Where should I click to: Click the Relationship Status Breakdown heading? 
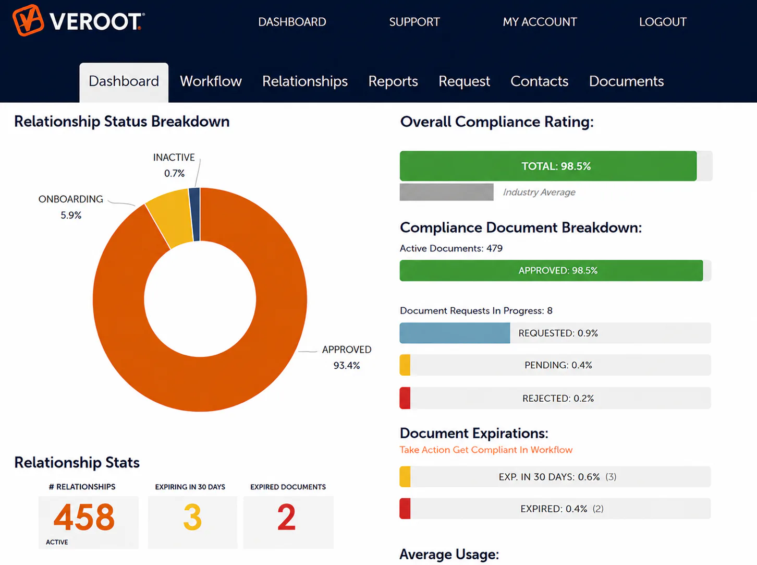click(122, 122)
